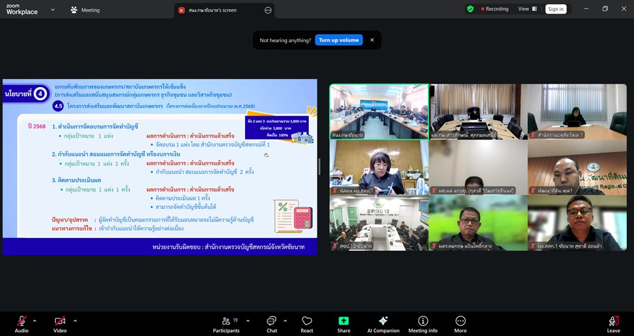Open shared screen options ellipsis
The image size is (634, 336).
(x=268, y=10)
